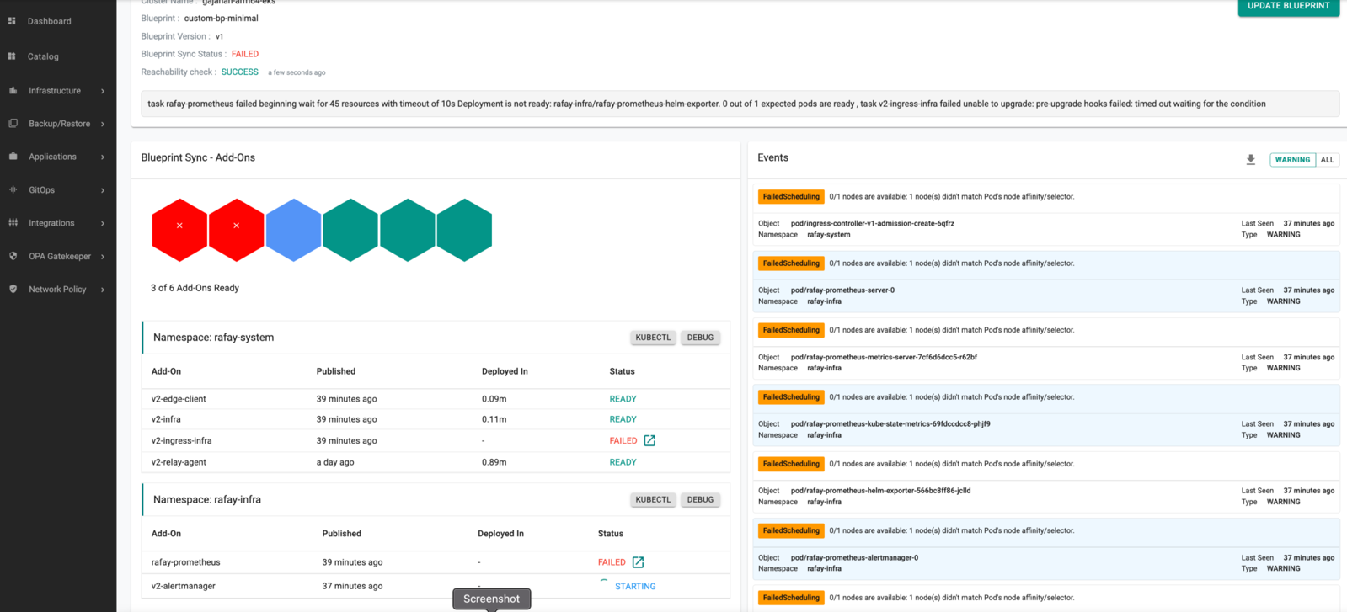Open rafay-prometheus failure details link icon

coord(638,561)
